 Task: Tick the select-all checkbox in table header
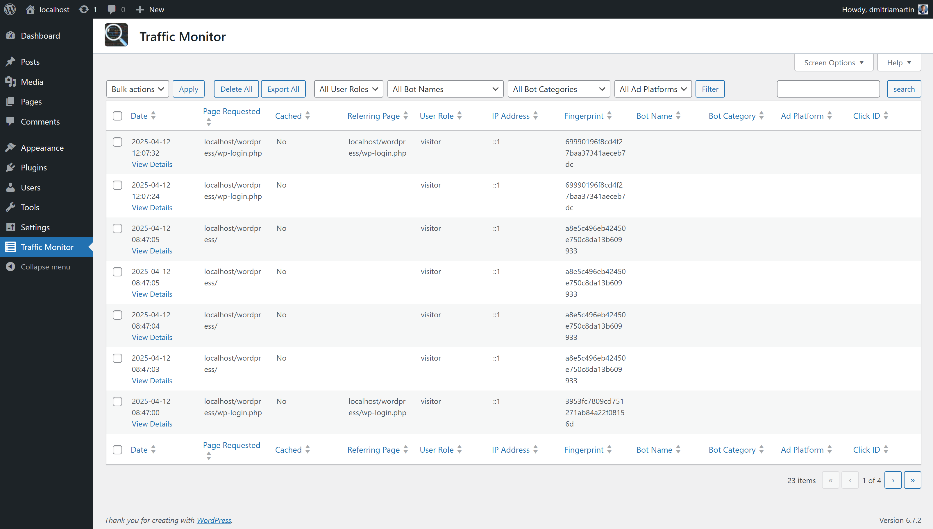(117, 116)
